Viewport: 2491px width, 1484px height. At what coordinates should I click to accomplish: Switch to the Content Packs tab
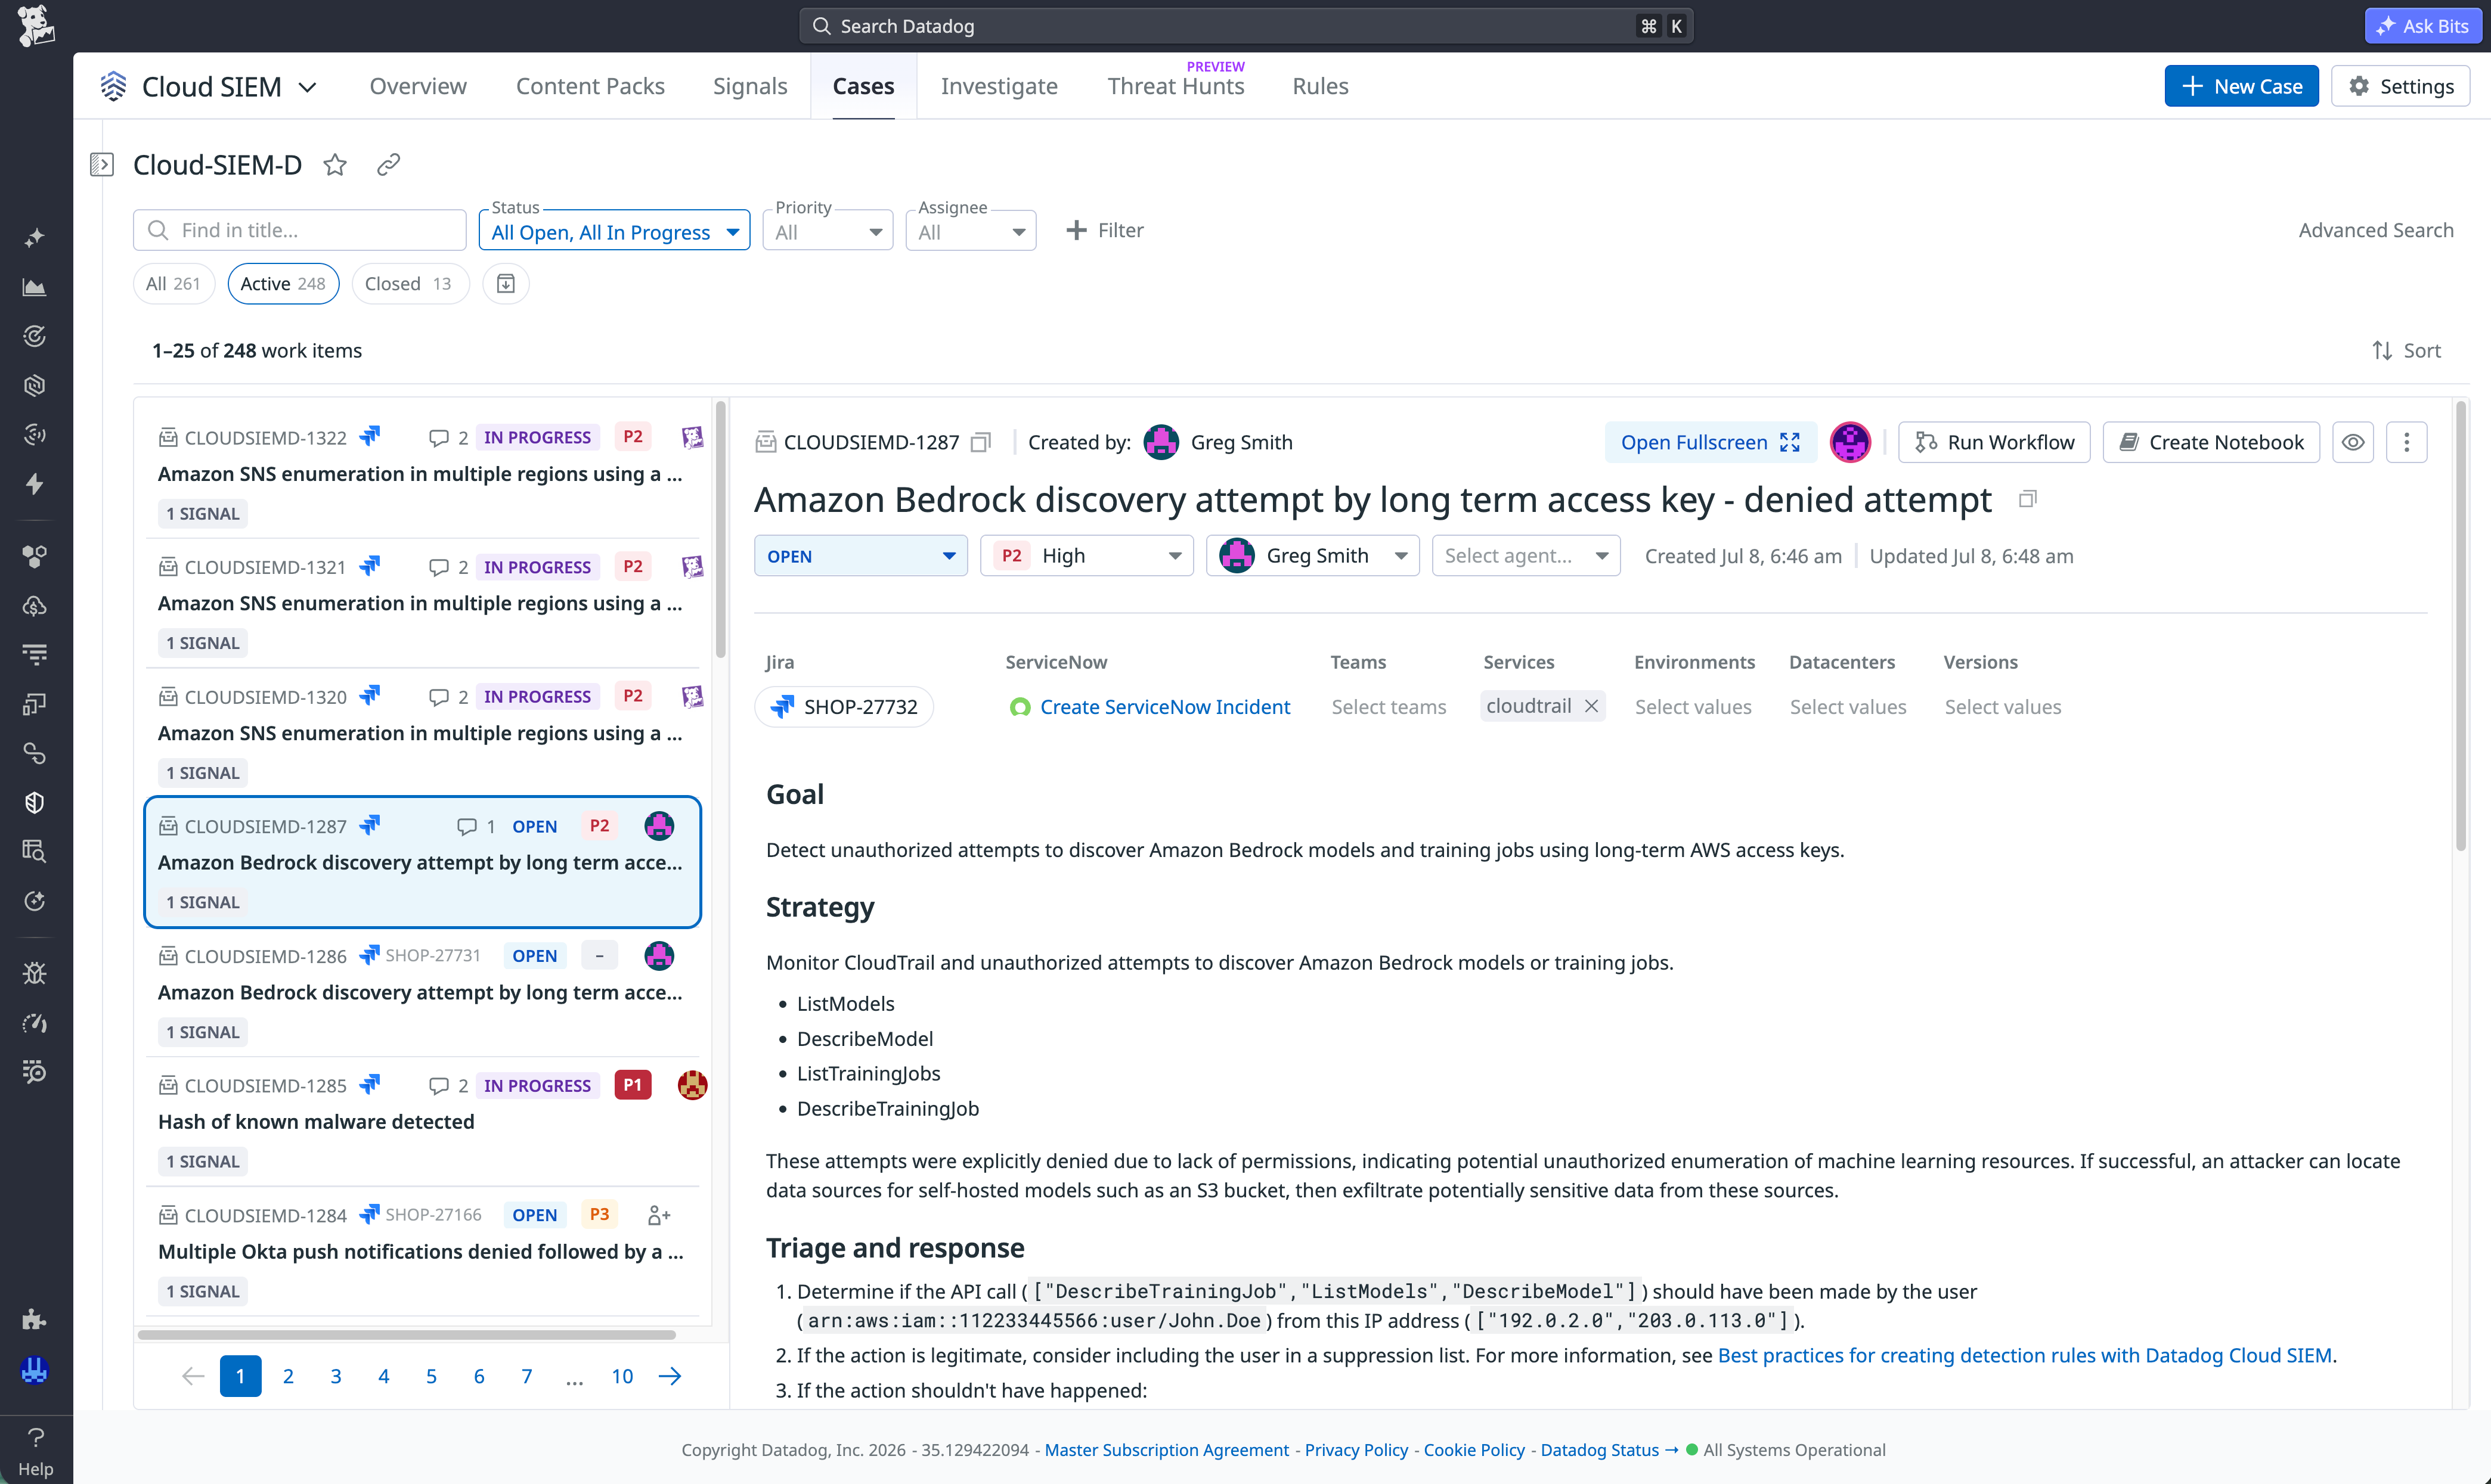pos(590,86)
